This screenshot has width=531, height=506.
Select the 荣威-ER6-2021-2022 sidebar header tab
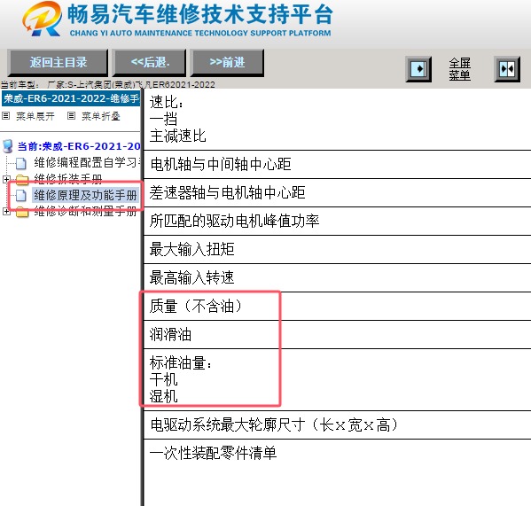(71, 98)
